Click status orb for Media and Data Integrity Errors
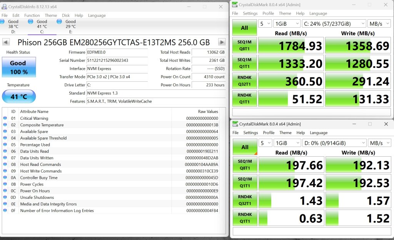The width and height of the screenshot is (394, 240). 5,204
